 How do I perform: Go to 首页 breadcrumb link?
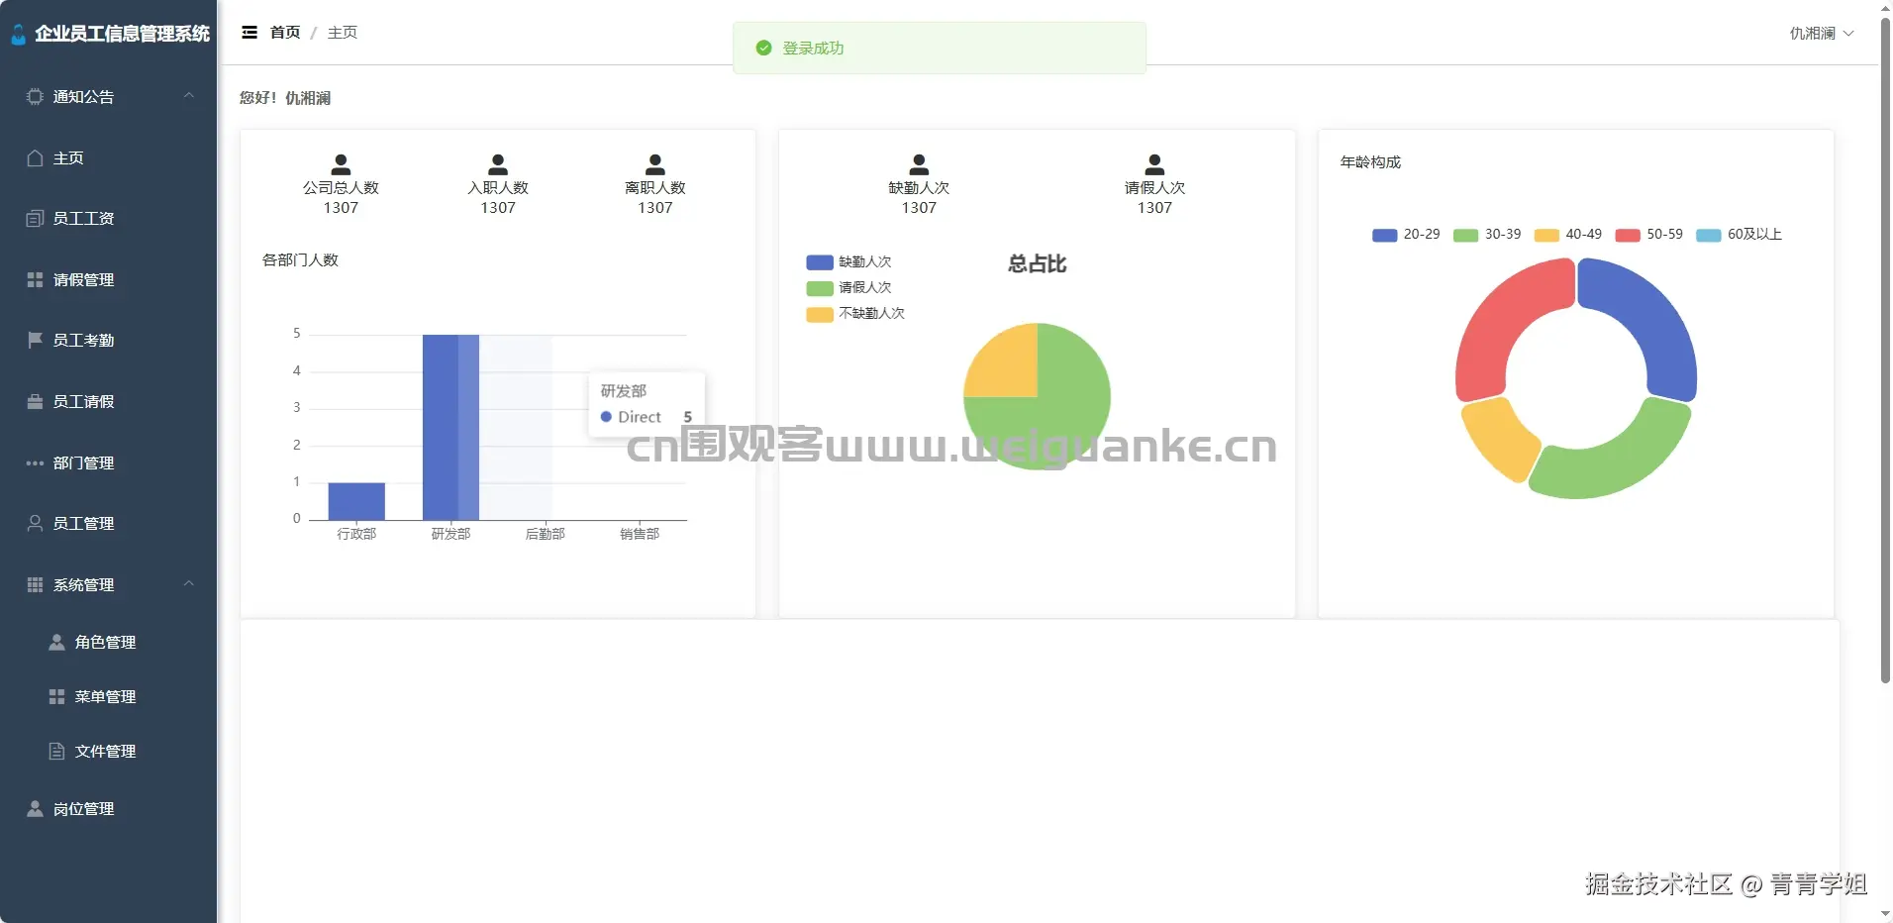click(285, 33)
